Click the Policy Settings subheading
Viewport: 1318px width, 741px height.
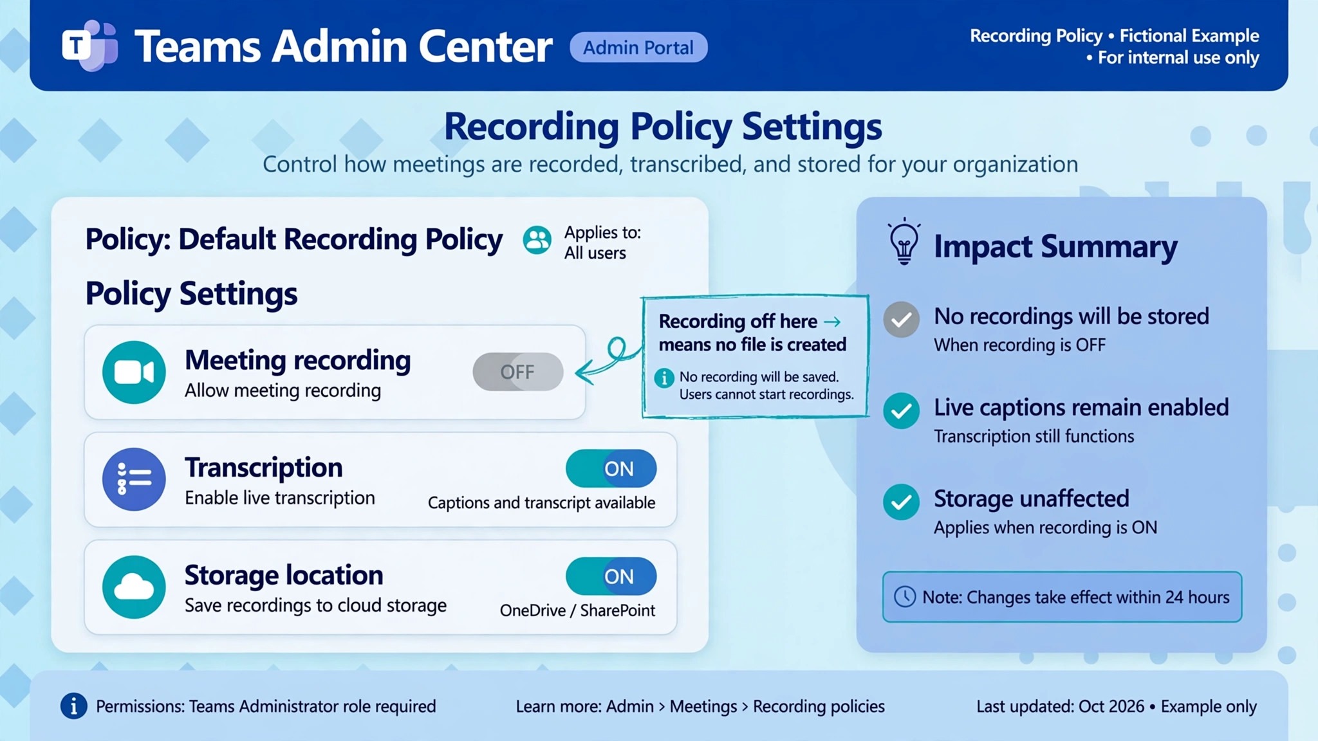click(191, 294)
